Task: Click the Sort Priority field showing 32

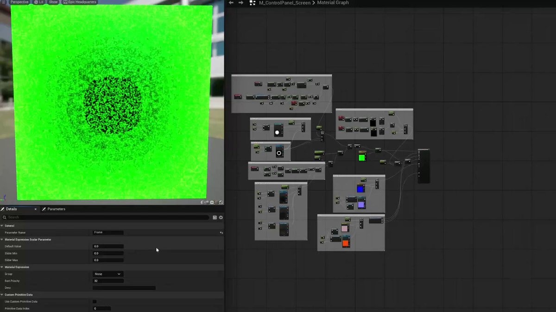Action: tap(108, 281)
